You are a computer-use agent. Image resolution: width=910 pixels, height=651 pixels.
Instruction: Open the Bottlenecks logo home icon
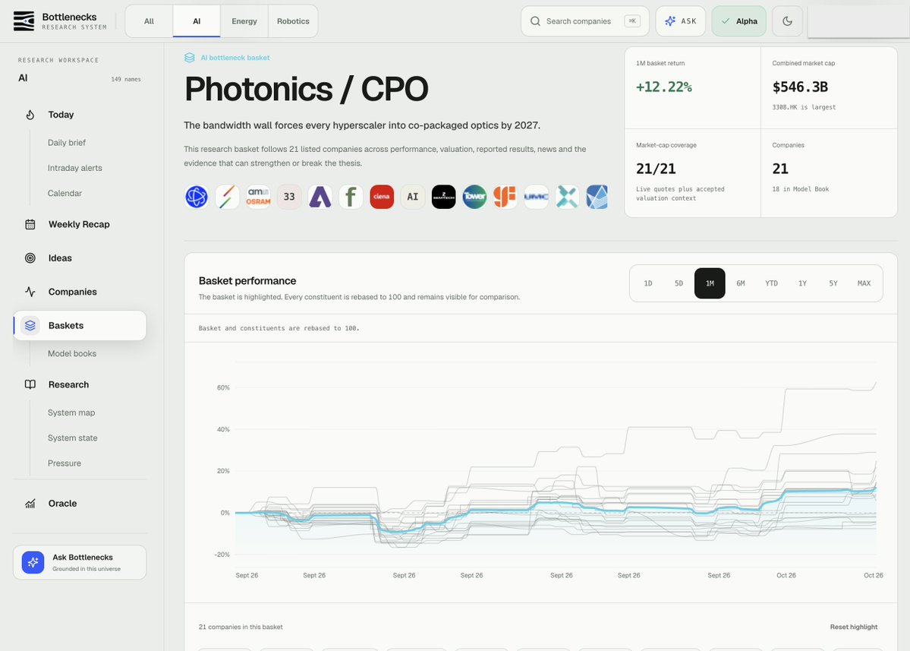tap(24, 21)
